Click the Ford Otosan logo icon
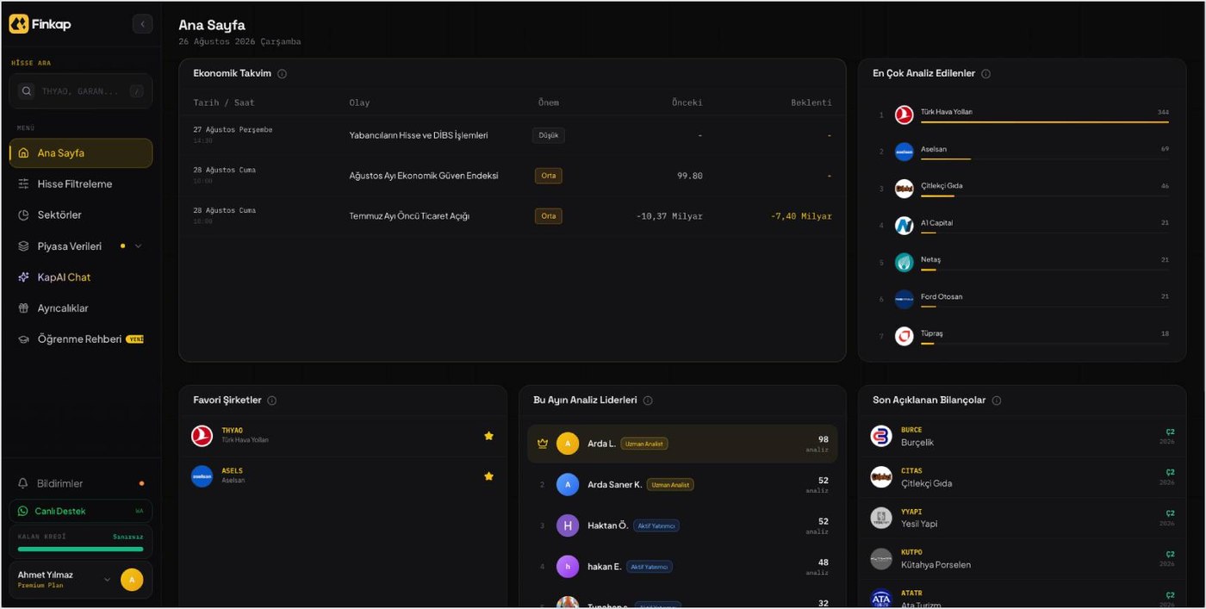1206x609 pixels. tap(904, 300)
